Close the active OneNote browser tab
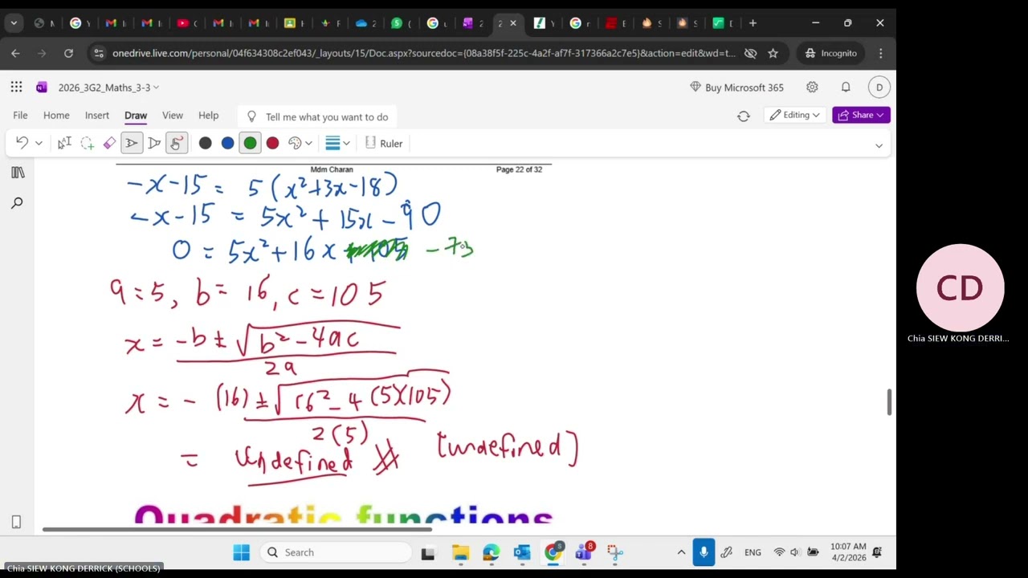Screen dimensions: 1028x578 coord(513,23)
